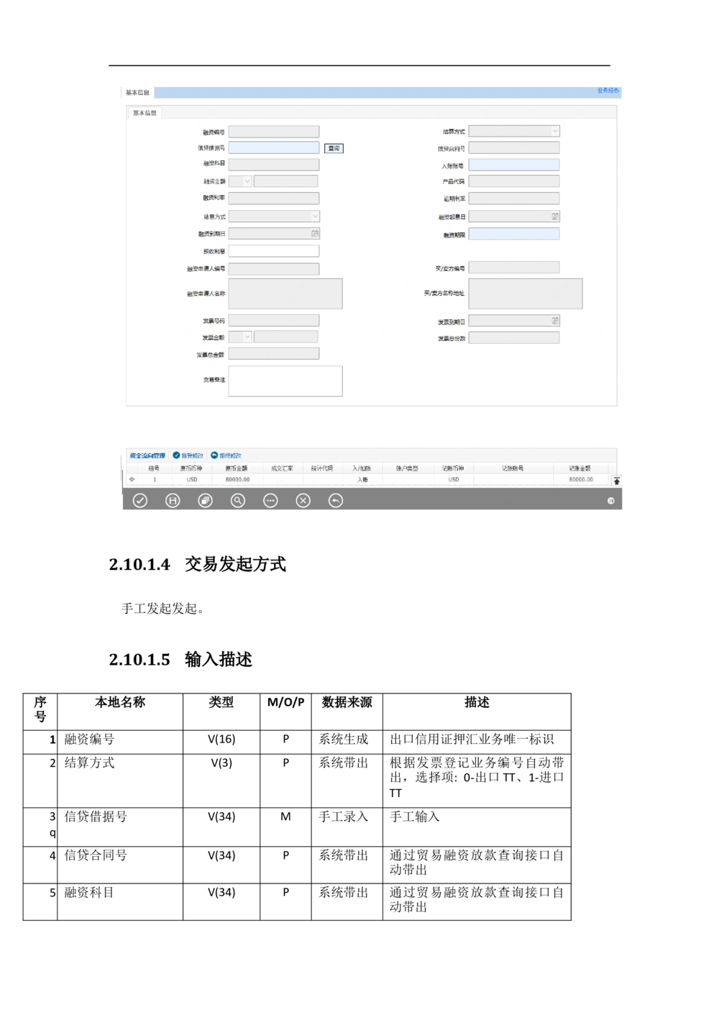Expand the 结息方式 dropdown
The image size is (719, 1018).
point(314,217)
